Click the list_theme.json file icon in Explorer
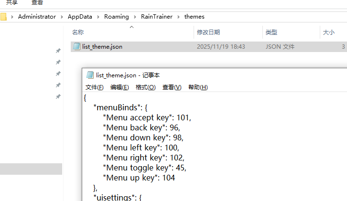This screenshot has width=347, height=201. click(x=76, y=46)
